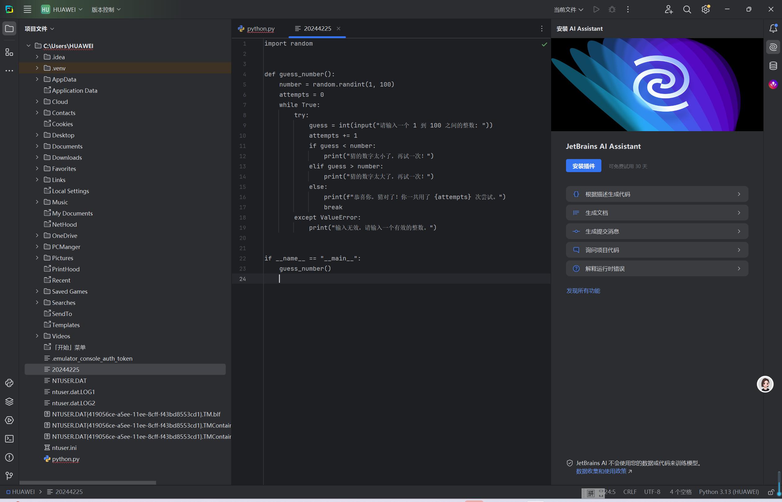The width and height of the screenshot is (782, 502).
Task: Expand the .venv folder in tree
Action: 37,68
